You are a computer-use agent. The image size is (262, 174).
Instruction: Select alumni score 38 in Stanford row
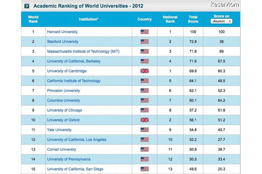[221, 42]
